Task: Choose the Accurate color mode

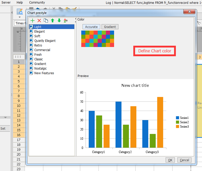Action: [91, 27]
